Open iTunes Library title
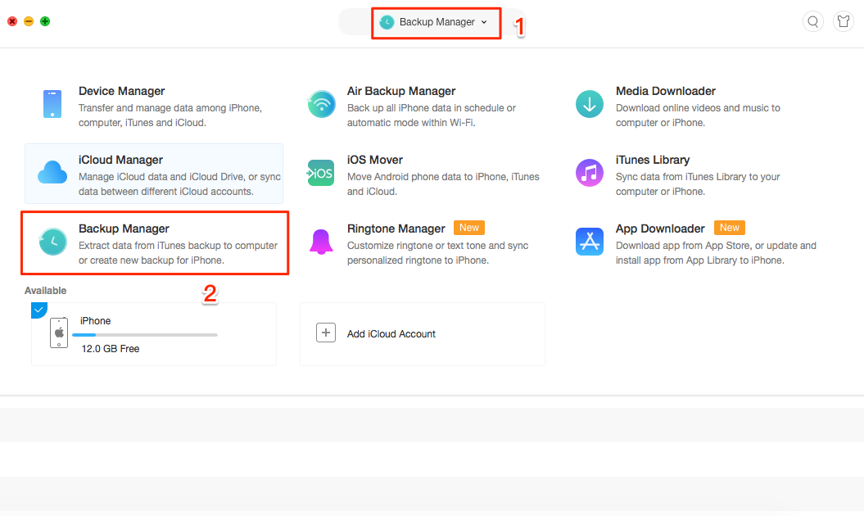 pyautogui.click(x=653, y=160)
